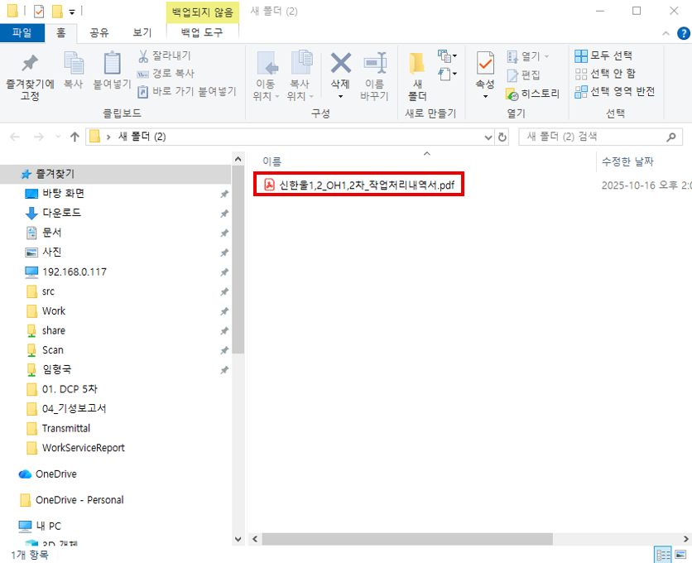Click the red X Delete icon
This screenshot has width=692, height=563.
(340, 65)
